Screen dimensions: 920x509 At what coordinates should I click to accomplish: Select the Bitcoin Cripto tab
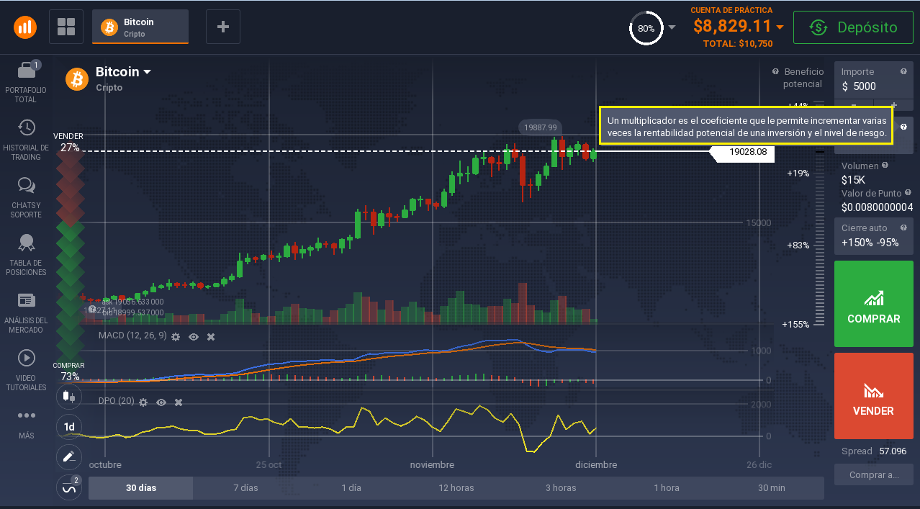click(140, 27)
